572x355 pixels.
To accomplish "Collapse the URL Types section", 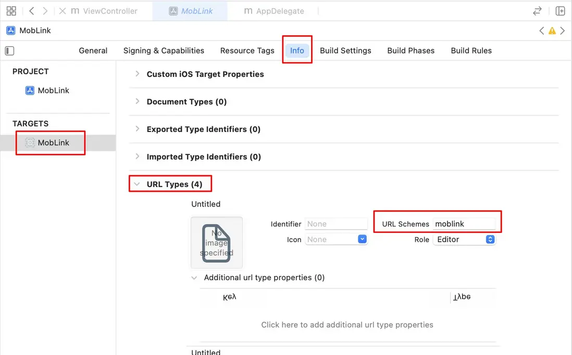I will (x=137, y=184).
